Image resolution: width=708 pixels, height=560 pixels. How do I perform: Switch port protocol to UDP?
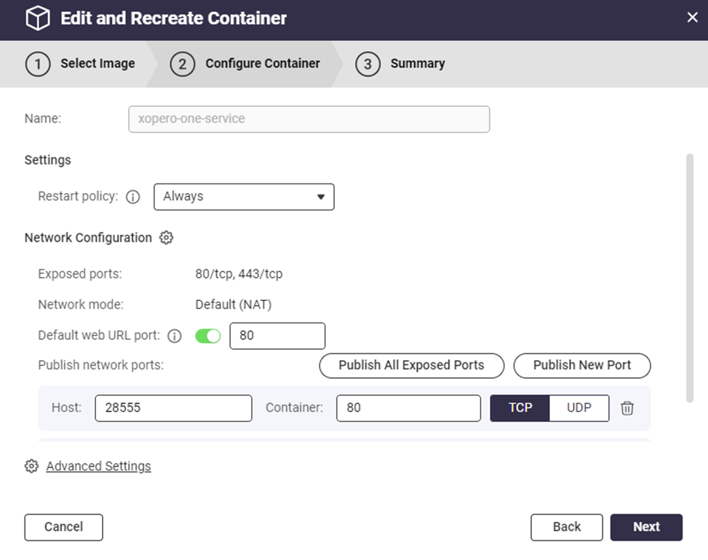[x=578, y=408]
